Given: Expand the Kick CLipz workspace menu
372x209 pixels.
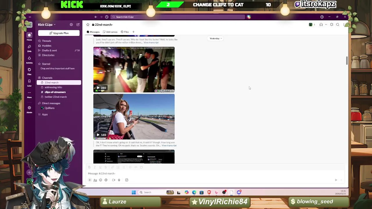Looking at the screenshot, I should pos(47,25).
